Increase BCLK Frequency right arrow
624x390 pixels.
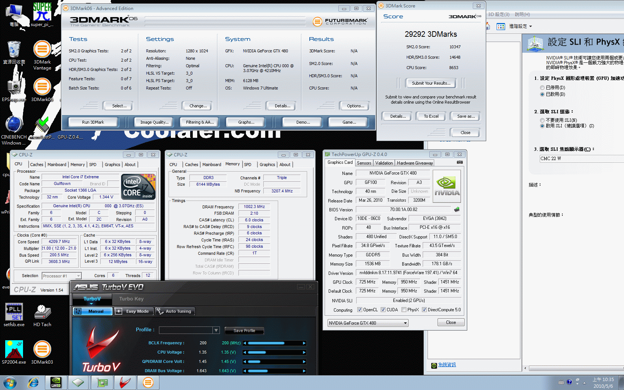[304, 343]
